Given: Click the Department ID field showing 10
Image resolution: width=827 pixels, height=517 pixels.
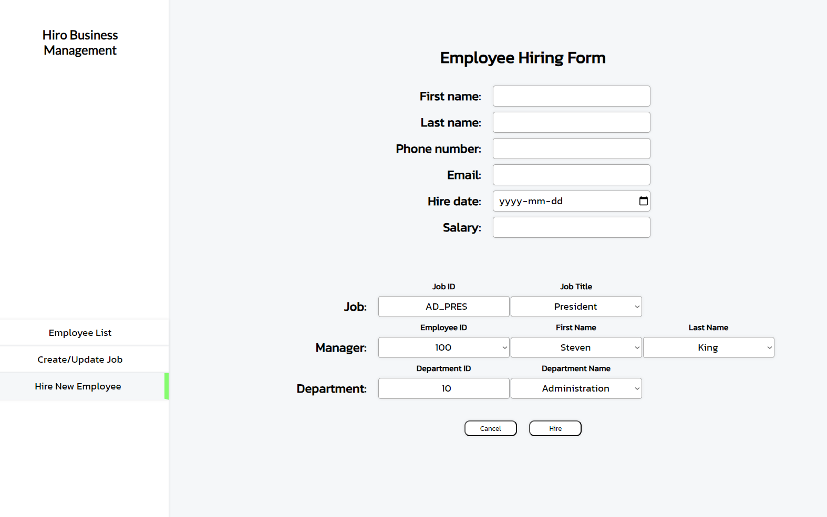Looking at the screenshot, I should tap(443, 388).
